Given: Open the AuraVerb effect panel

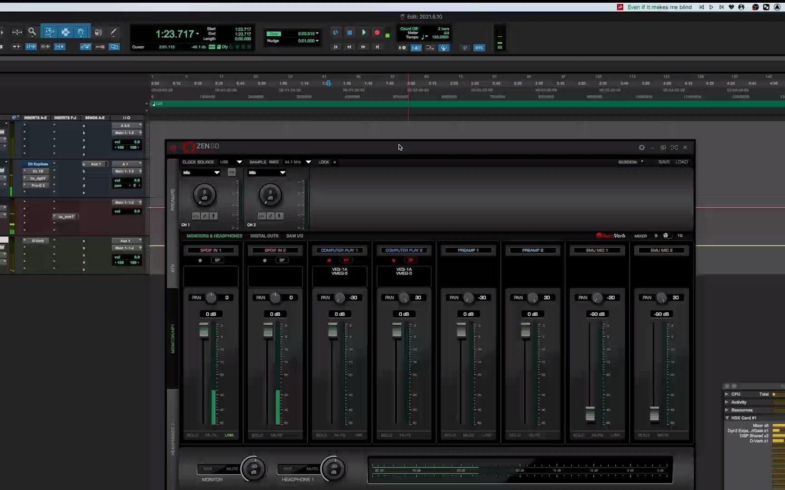Looking at the screenshot, I should [611, 235].
